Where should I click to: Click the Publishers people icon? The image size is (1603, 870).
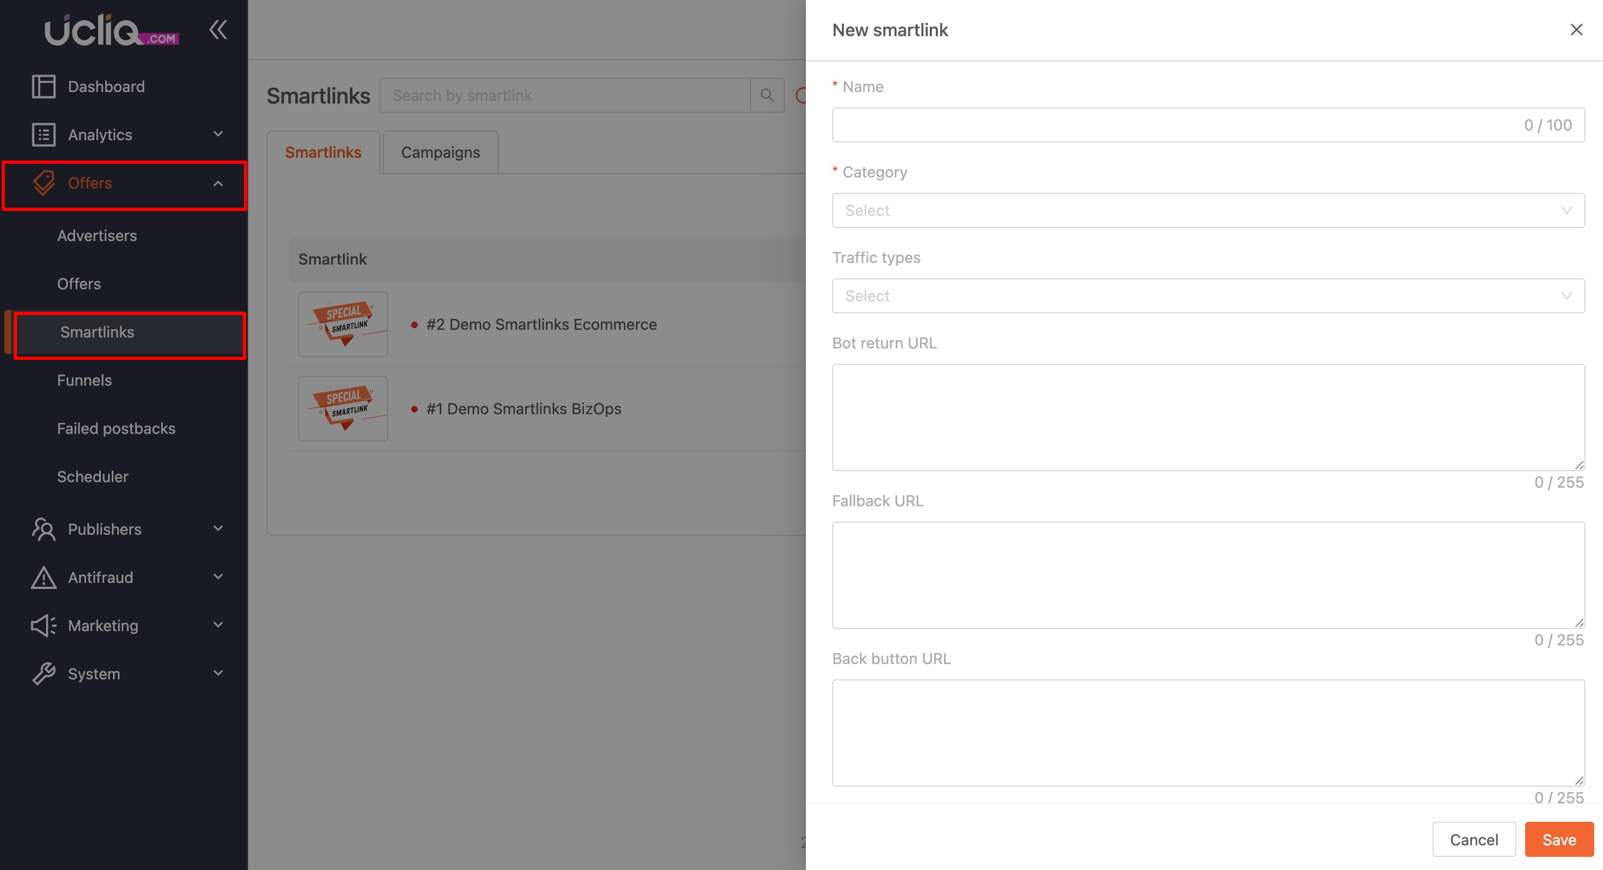[x=43, y=529]
